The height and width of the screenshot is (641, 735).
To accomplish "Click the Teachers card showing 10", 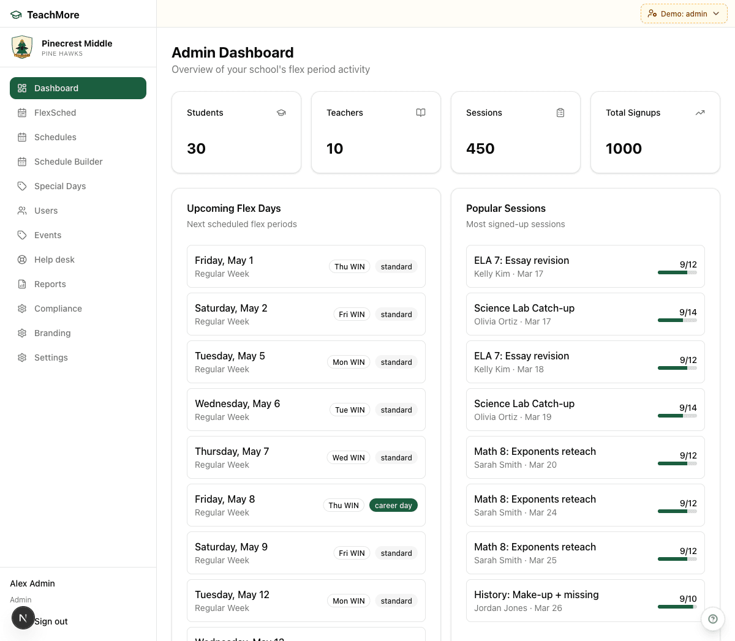I will point(376,132).
